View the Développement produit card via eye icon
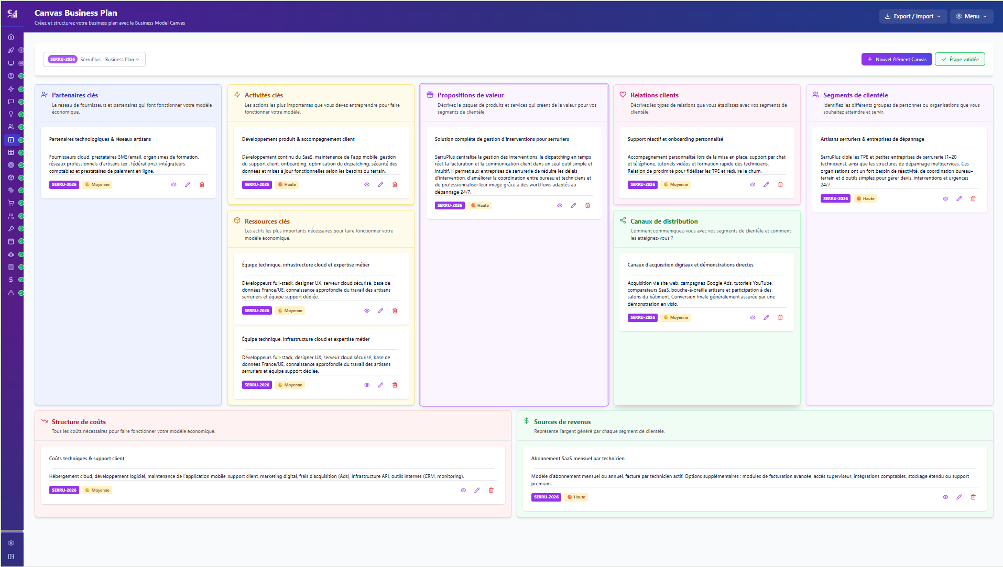The image size is (1003, 567). pyautogui.click(x=367, y=185)
